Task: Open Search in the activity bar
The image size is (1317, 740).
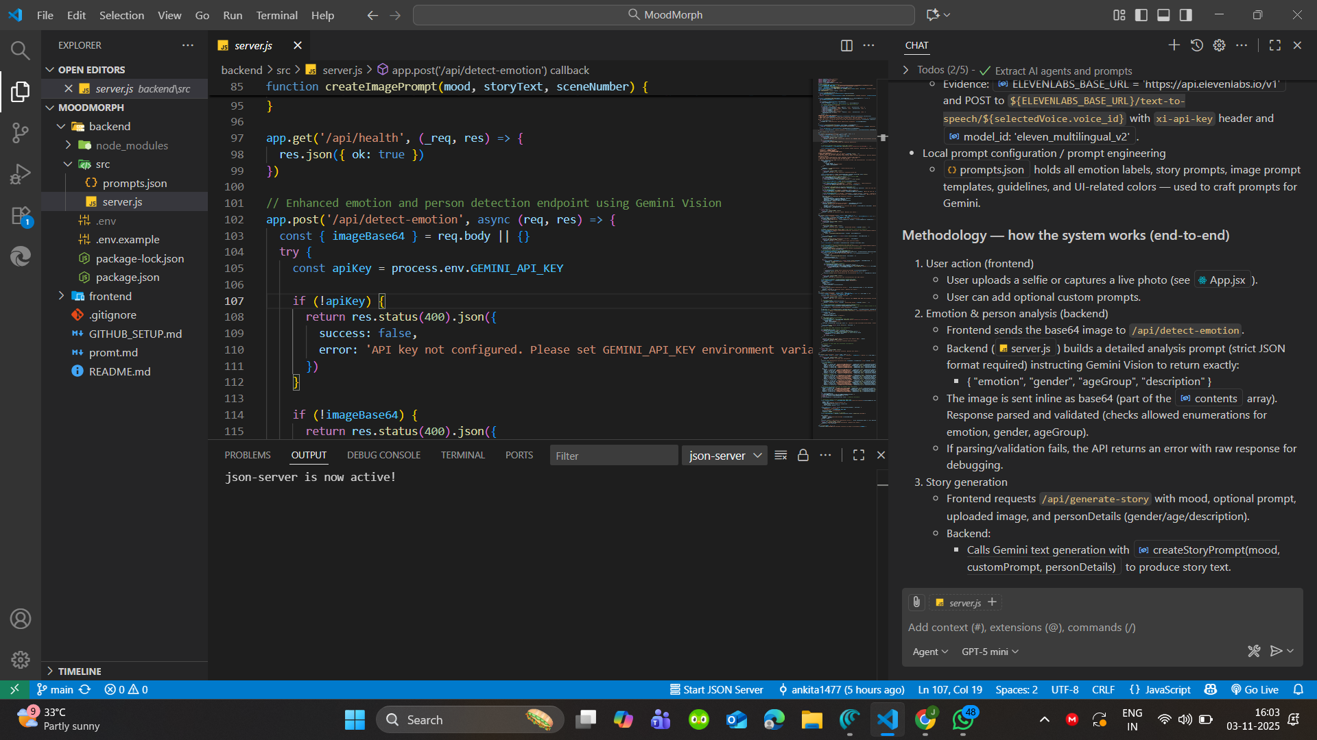Action: coord(20,50)
